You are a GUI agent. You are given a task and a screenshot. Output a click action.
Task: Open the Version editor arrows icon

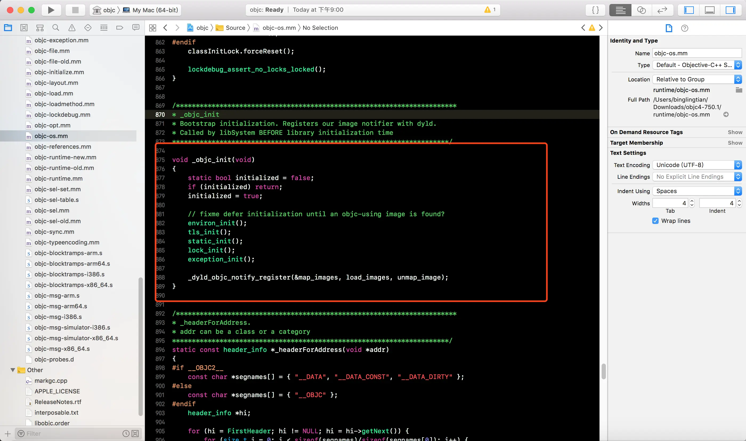(x=662, y=10)
